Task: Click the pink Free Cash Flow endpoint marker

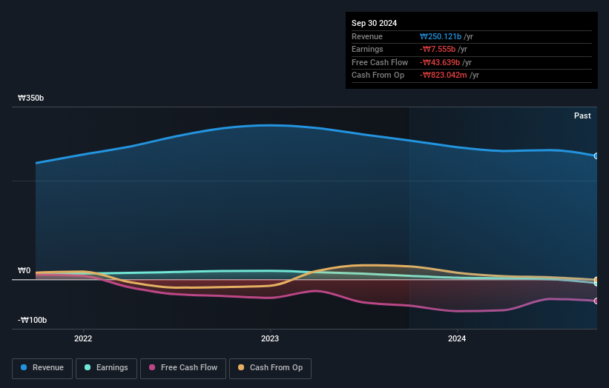Action: coord(596,301)
